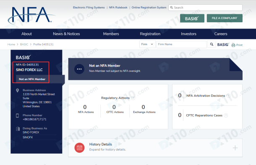The image size is (256, 165).
Task: Click the phone number +8618616717171
Action: (x=34, y=119)
